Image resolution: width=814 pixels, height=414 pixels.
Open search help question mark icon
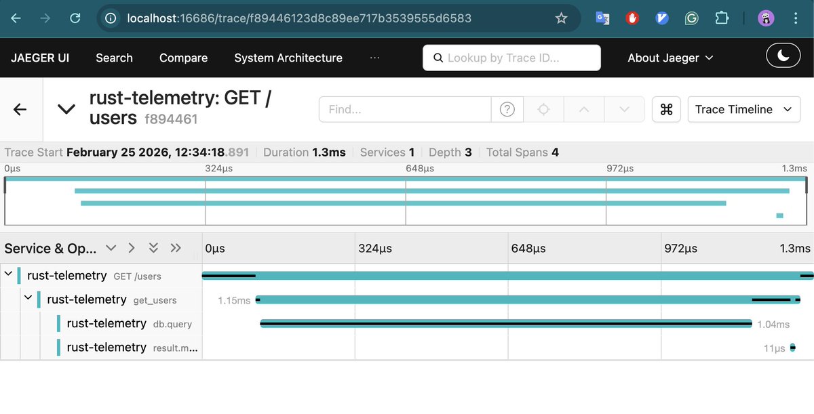click(507, 109)
